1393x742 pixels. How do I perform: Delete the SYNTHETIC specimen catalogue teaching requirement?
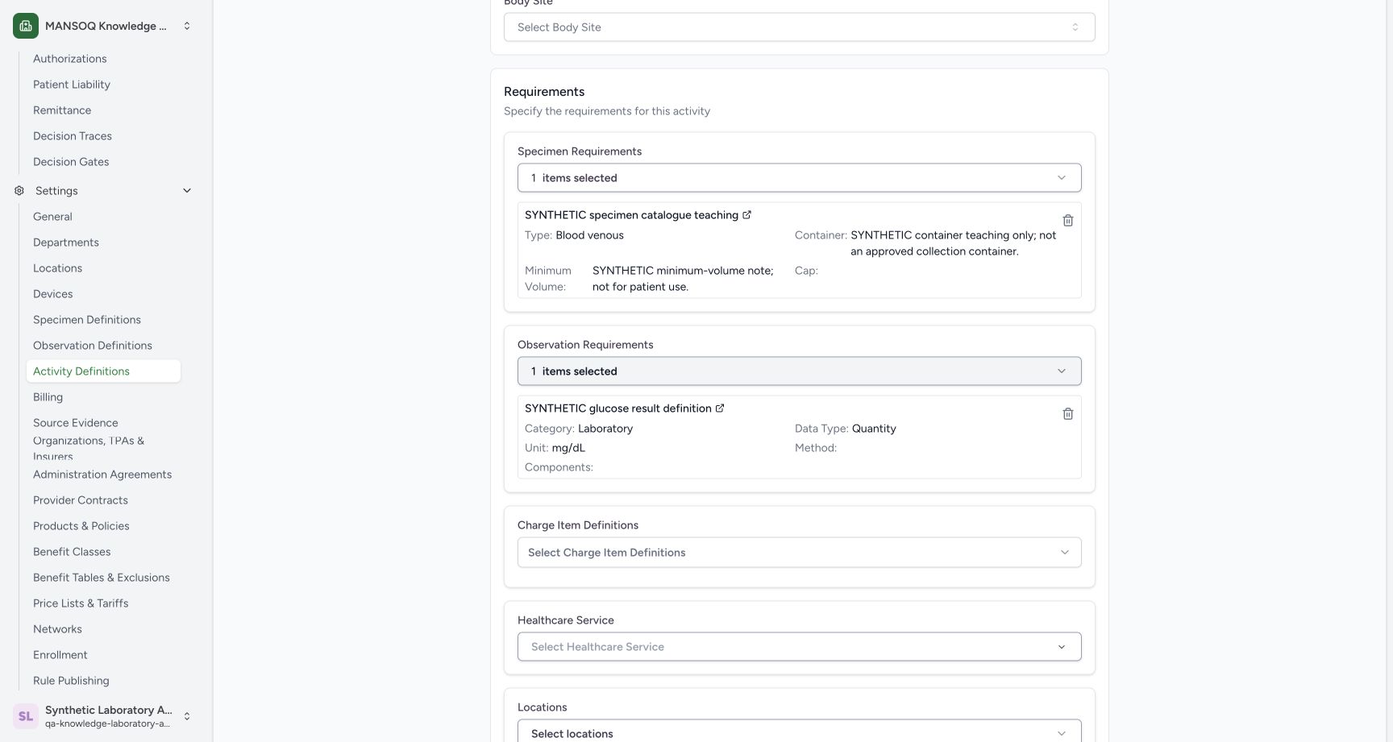click(x=1068, y=221)
